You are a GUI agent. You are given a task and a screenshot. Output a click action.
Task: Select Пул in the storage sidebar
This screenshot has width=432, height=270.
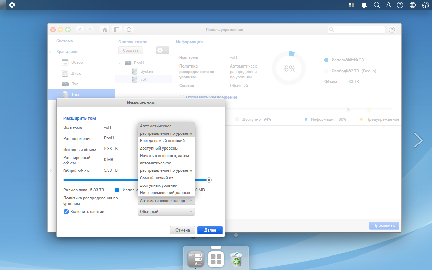point(81,84)
